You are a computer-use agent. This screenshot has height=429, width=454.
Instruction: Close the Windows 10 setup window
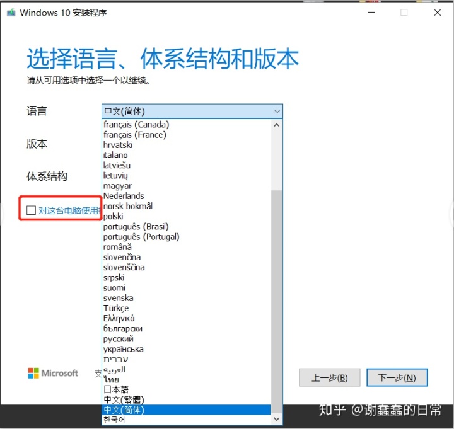tap(437, 13)
